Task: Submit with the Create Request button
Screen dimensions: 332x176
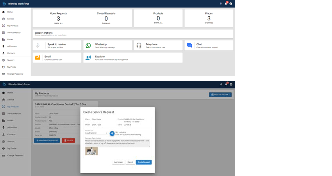Action: pos(144,162)
